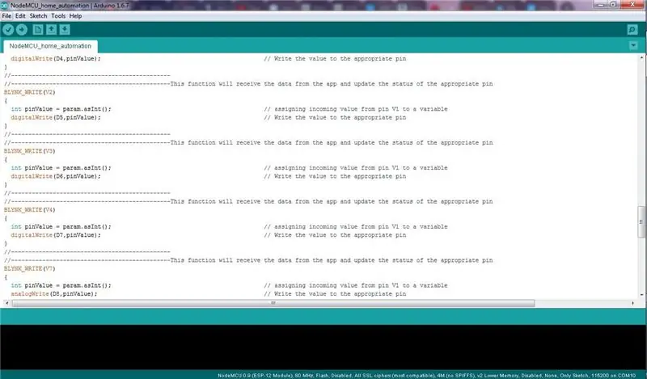Click the BLYNK_WRITE(V7) line

click(x=30, y=269)
